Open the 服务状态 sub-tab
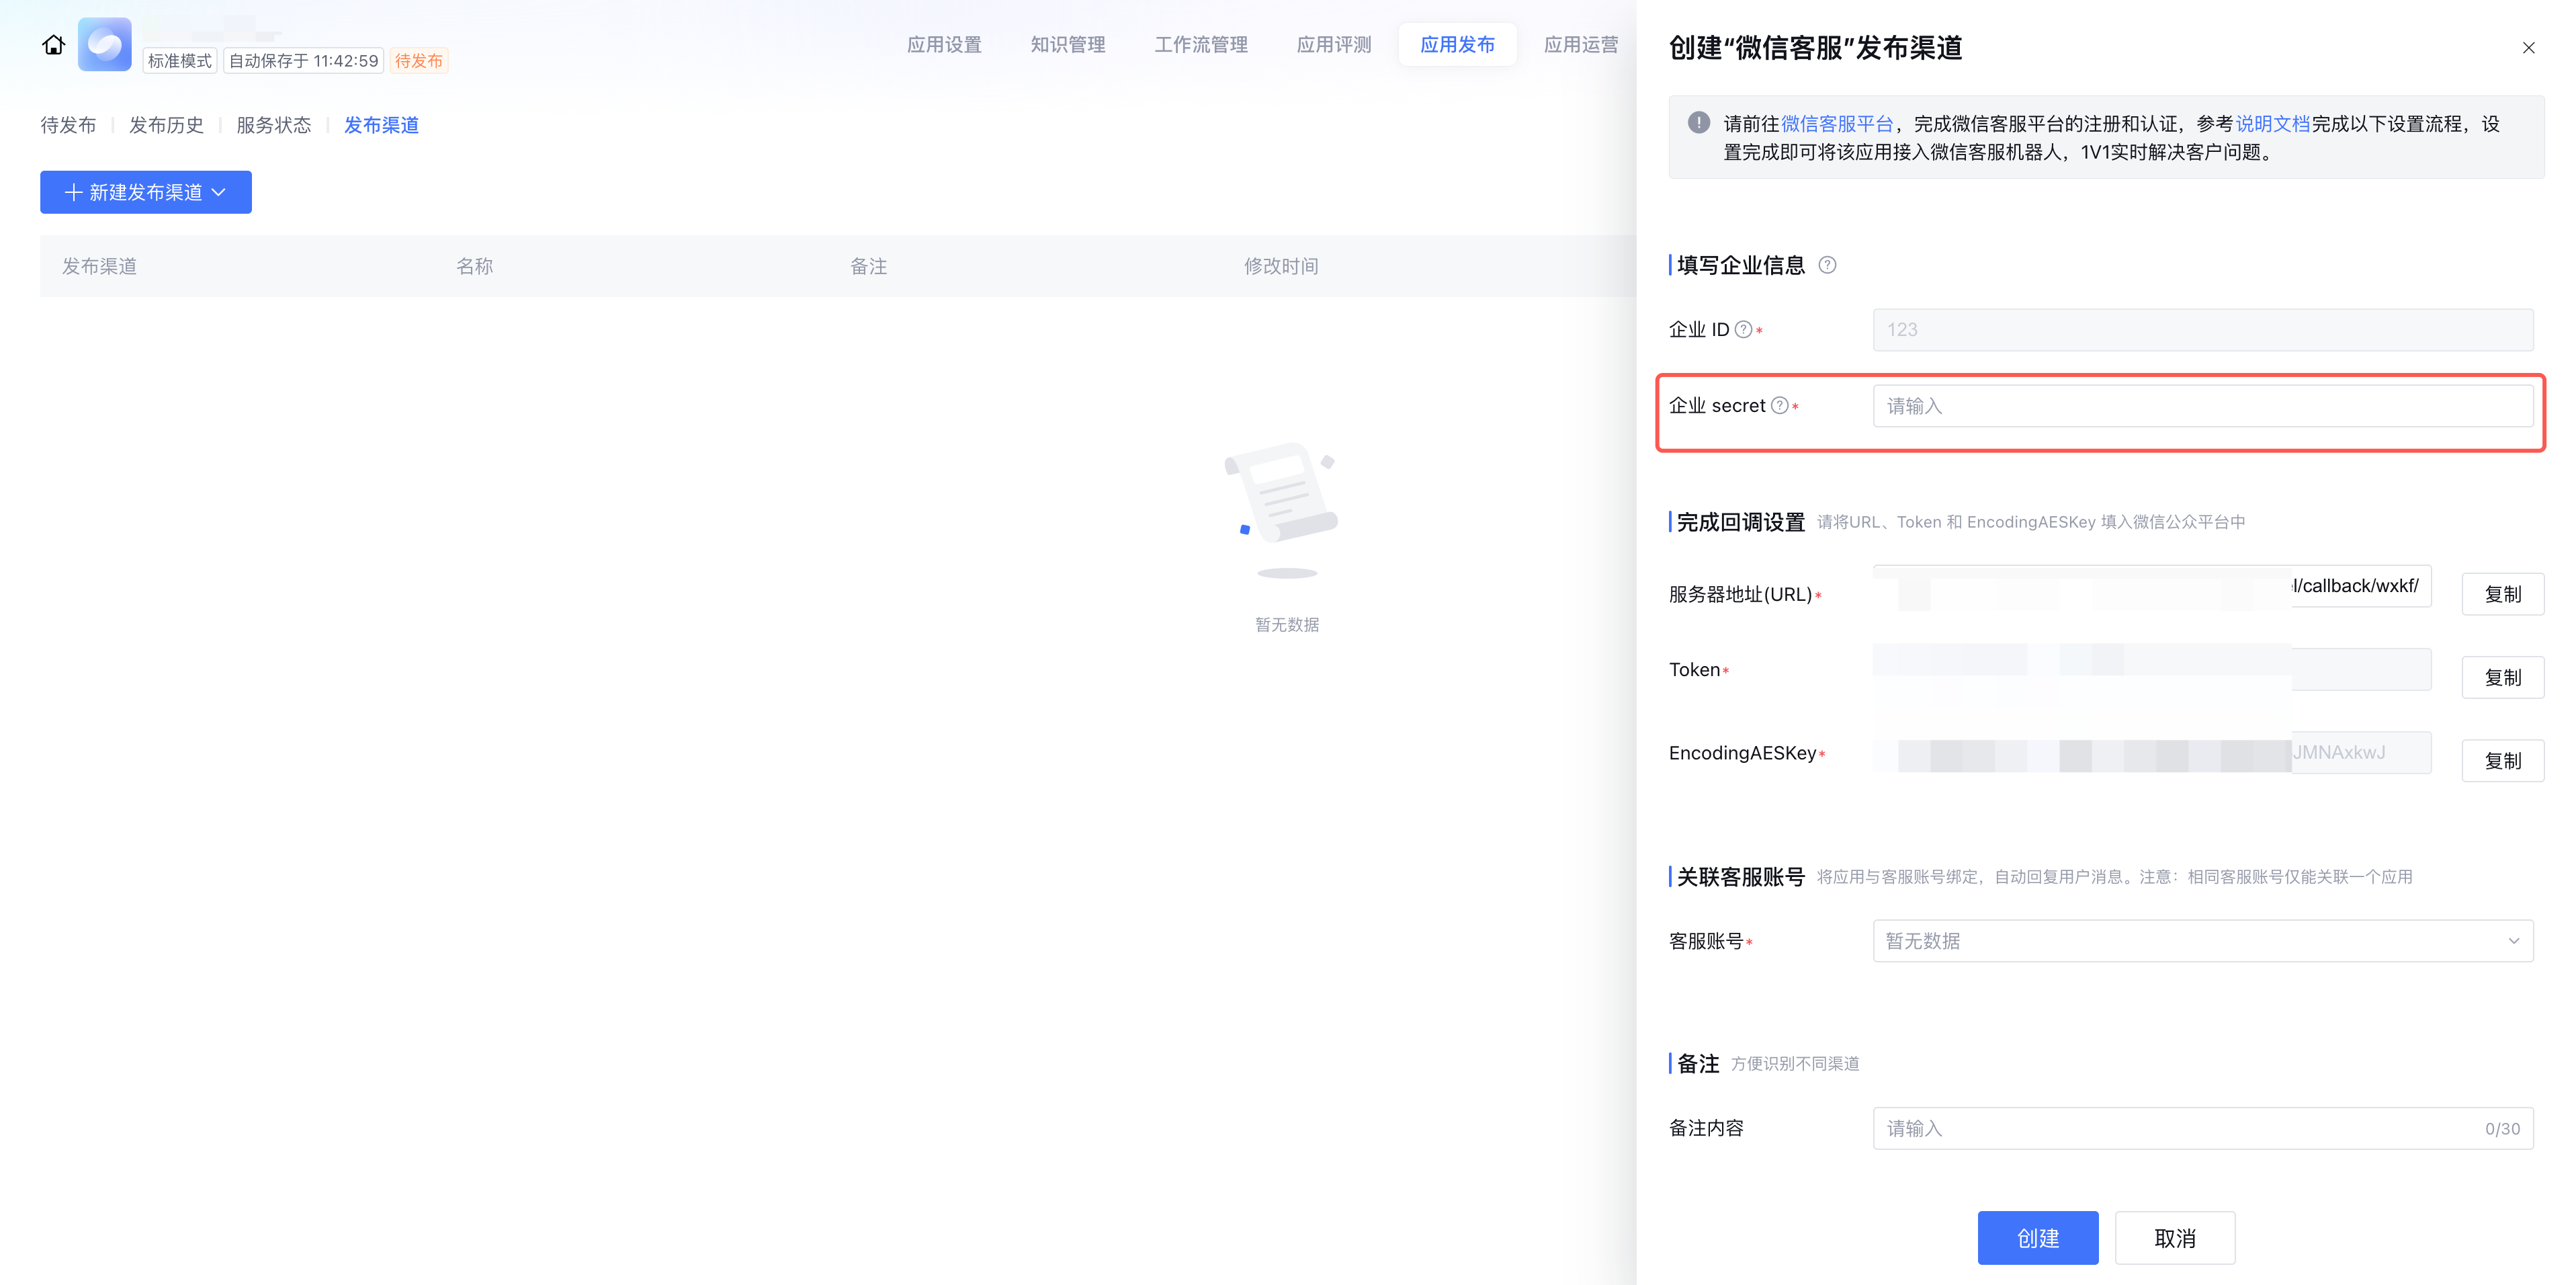The height and width of the screenshot is (1285, 2576). point(273,125)
